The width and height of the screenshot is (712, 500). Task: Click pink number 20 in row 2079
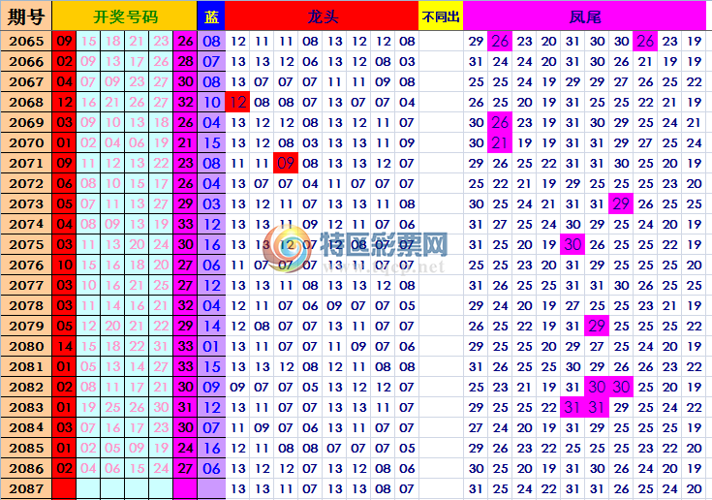pos(112,327)
